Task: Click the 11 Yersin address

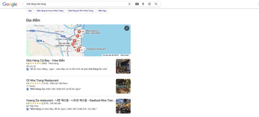Action: pos(31,86)
